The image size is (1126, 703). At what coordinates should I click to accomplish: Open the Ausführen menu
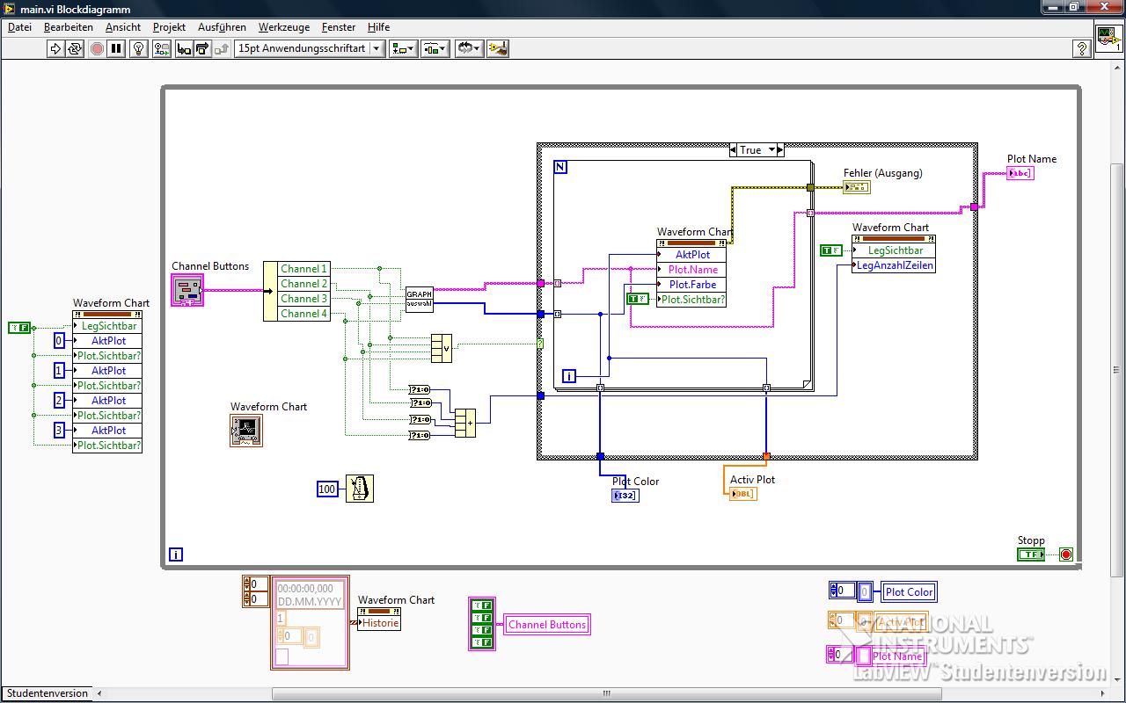tap(222, 27)
